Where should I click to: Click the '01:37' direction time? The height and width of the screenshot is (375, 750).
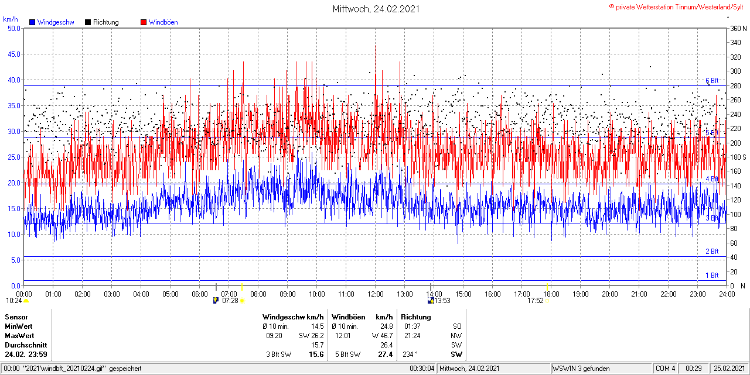(412, 326)
